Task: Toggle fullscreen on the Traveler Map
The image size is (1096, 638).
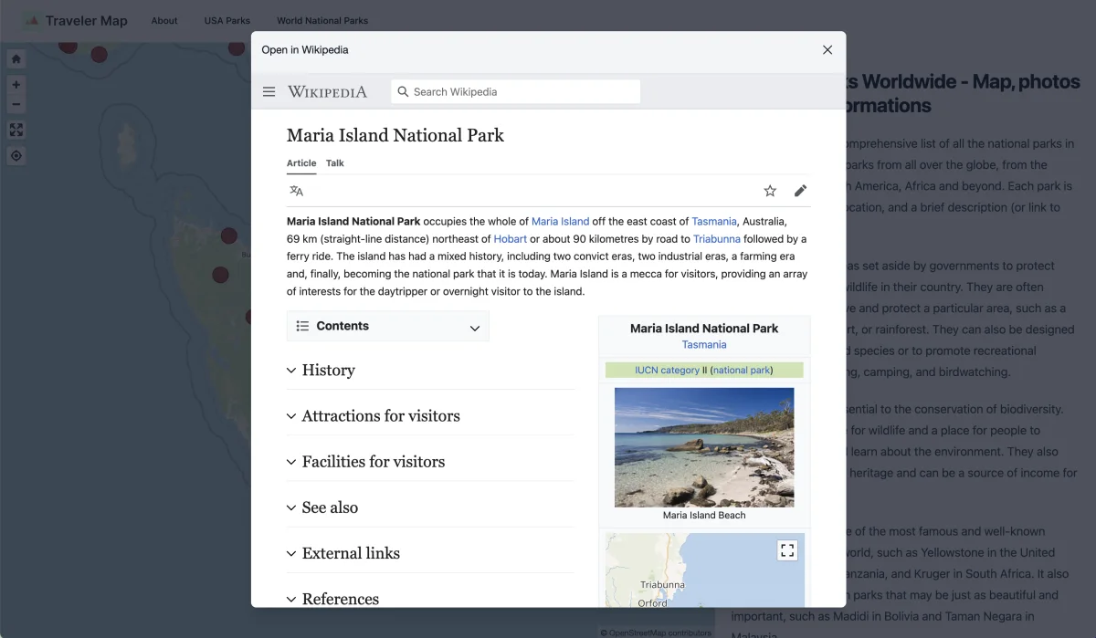Action: (x=16, y=130)
